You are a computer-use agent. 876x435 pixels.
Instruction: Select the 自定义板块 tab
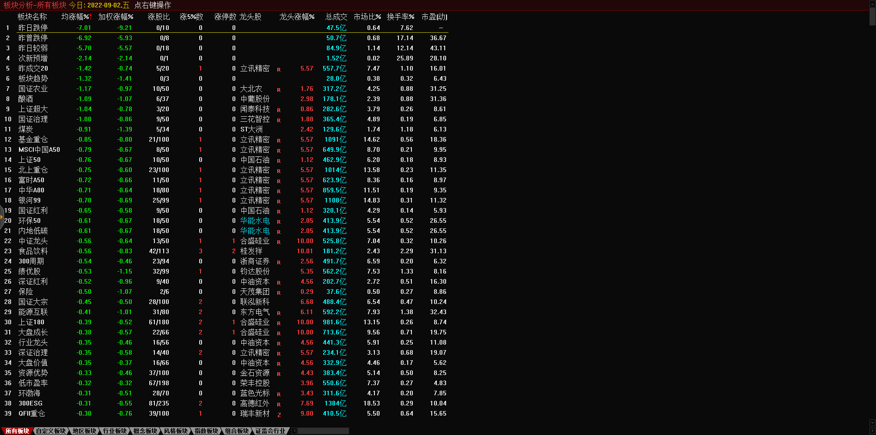click(51, 431)
